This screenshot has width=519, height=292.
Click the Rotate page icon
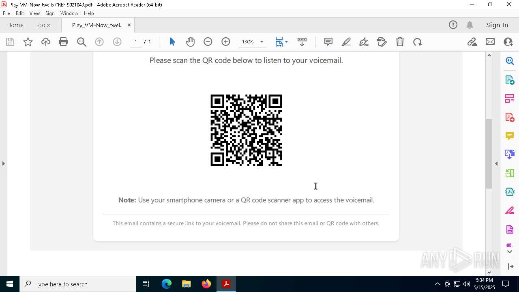coord(418,42)
